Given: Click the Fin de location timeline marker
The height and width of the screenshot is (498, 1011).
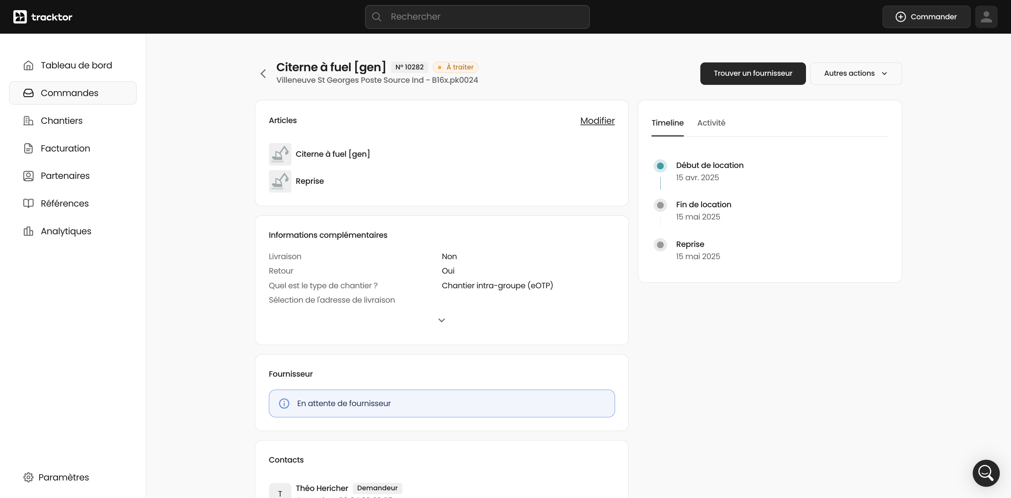Looking at the screenshot, I should (660, 205).
